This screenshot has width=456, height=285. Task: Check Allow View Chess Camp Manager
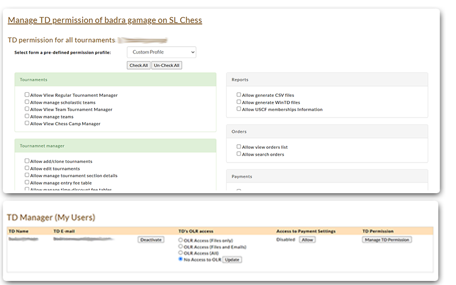coord(27,123)
